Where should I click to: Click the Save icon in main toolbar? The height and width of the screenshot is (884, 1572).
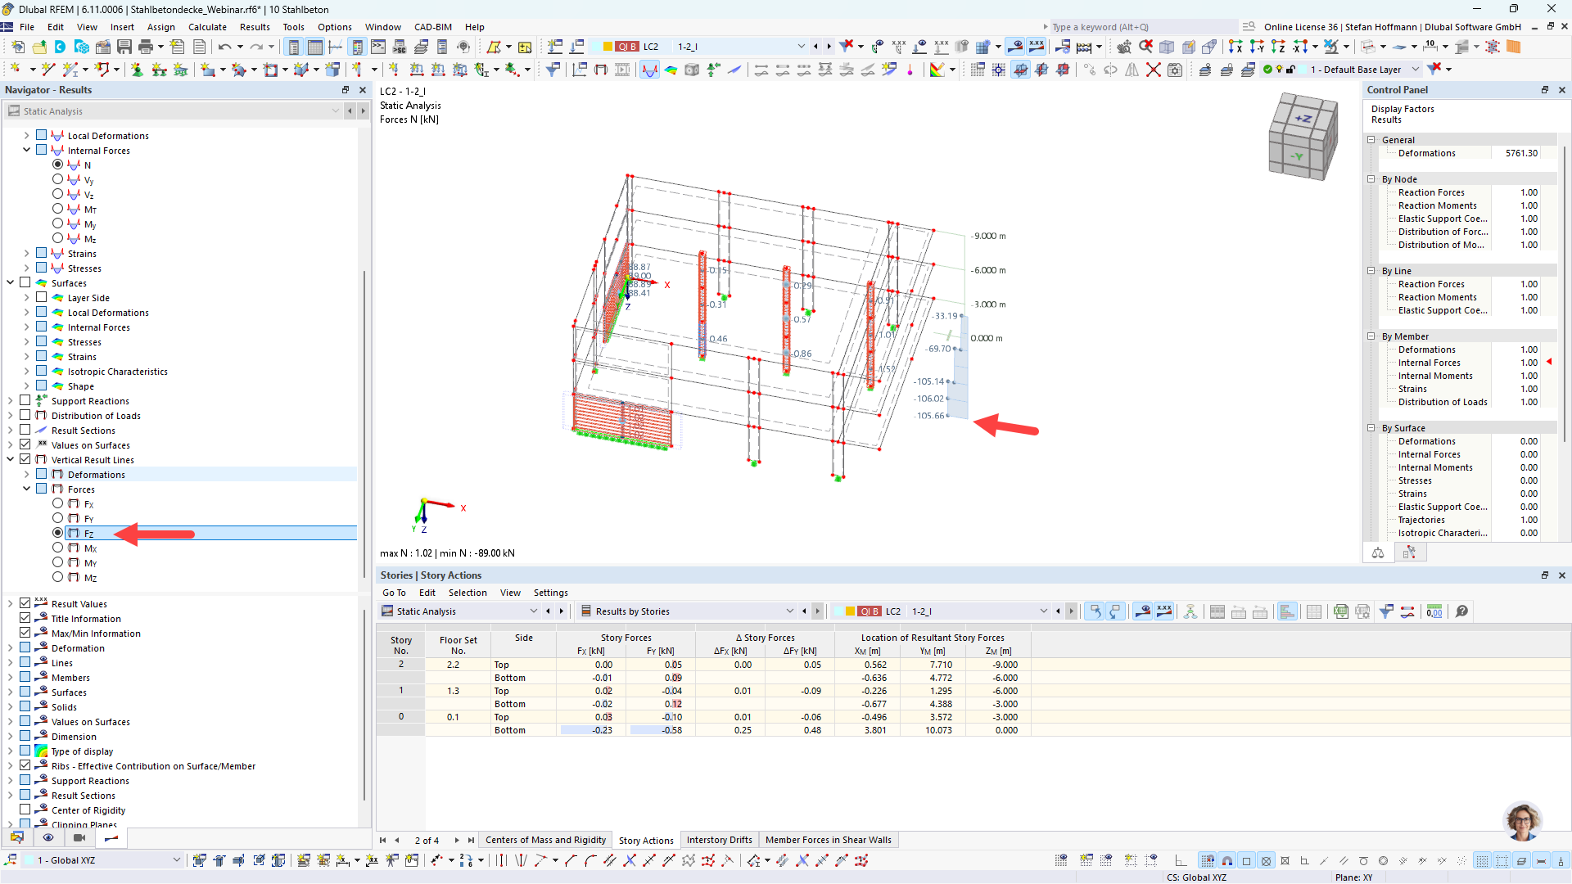124,47
